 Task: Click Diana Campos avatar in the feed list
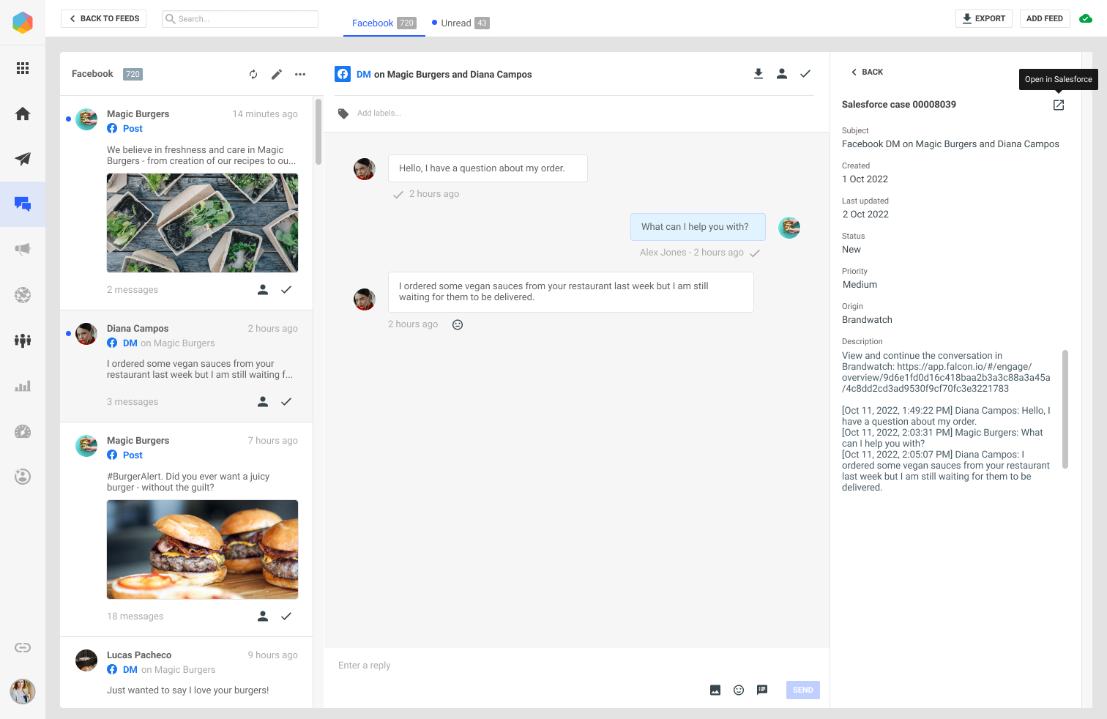(86, 334)
